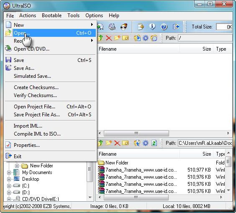Click the blue question mark Help icon
The height and width of the screenshot is (213, 236).
pyautogui.click(x=164, y=27)
